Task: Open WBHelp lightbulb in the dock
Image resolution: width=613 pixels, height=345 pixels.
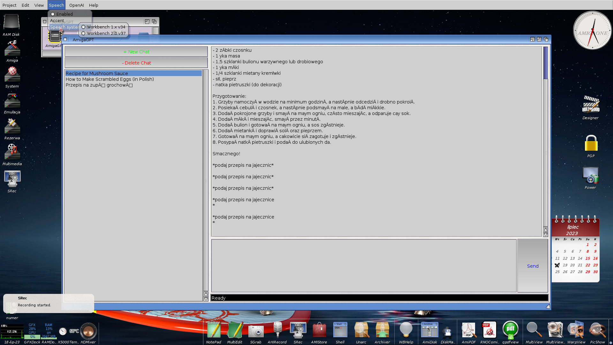Action: pos(406,330)
